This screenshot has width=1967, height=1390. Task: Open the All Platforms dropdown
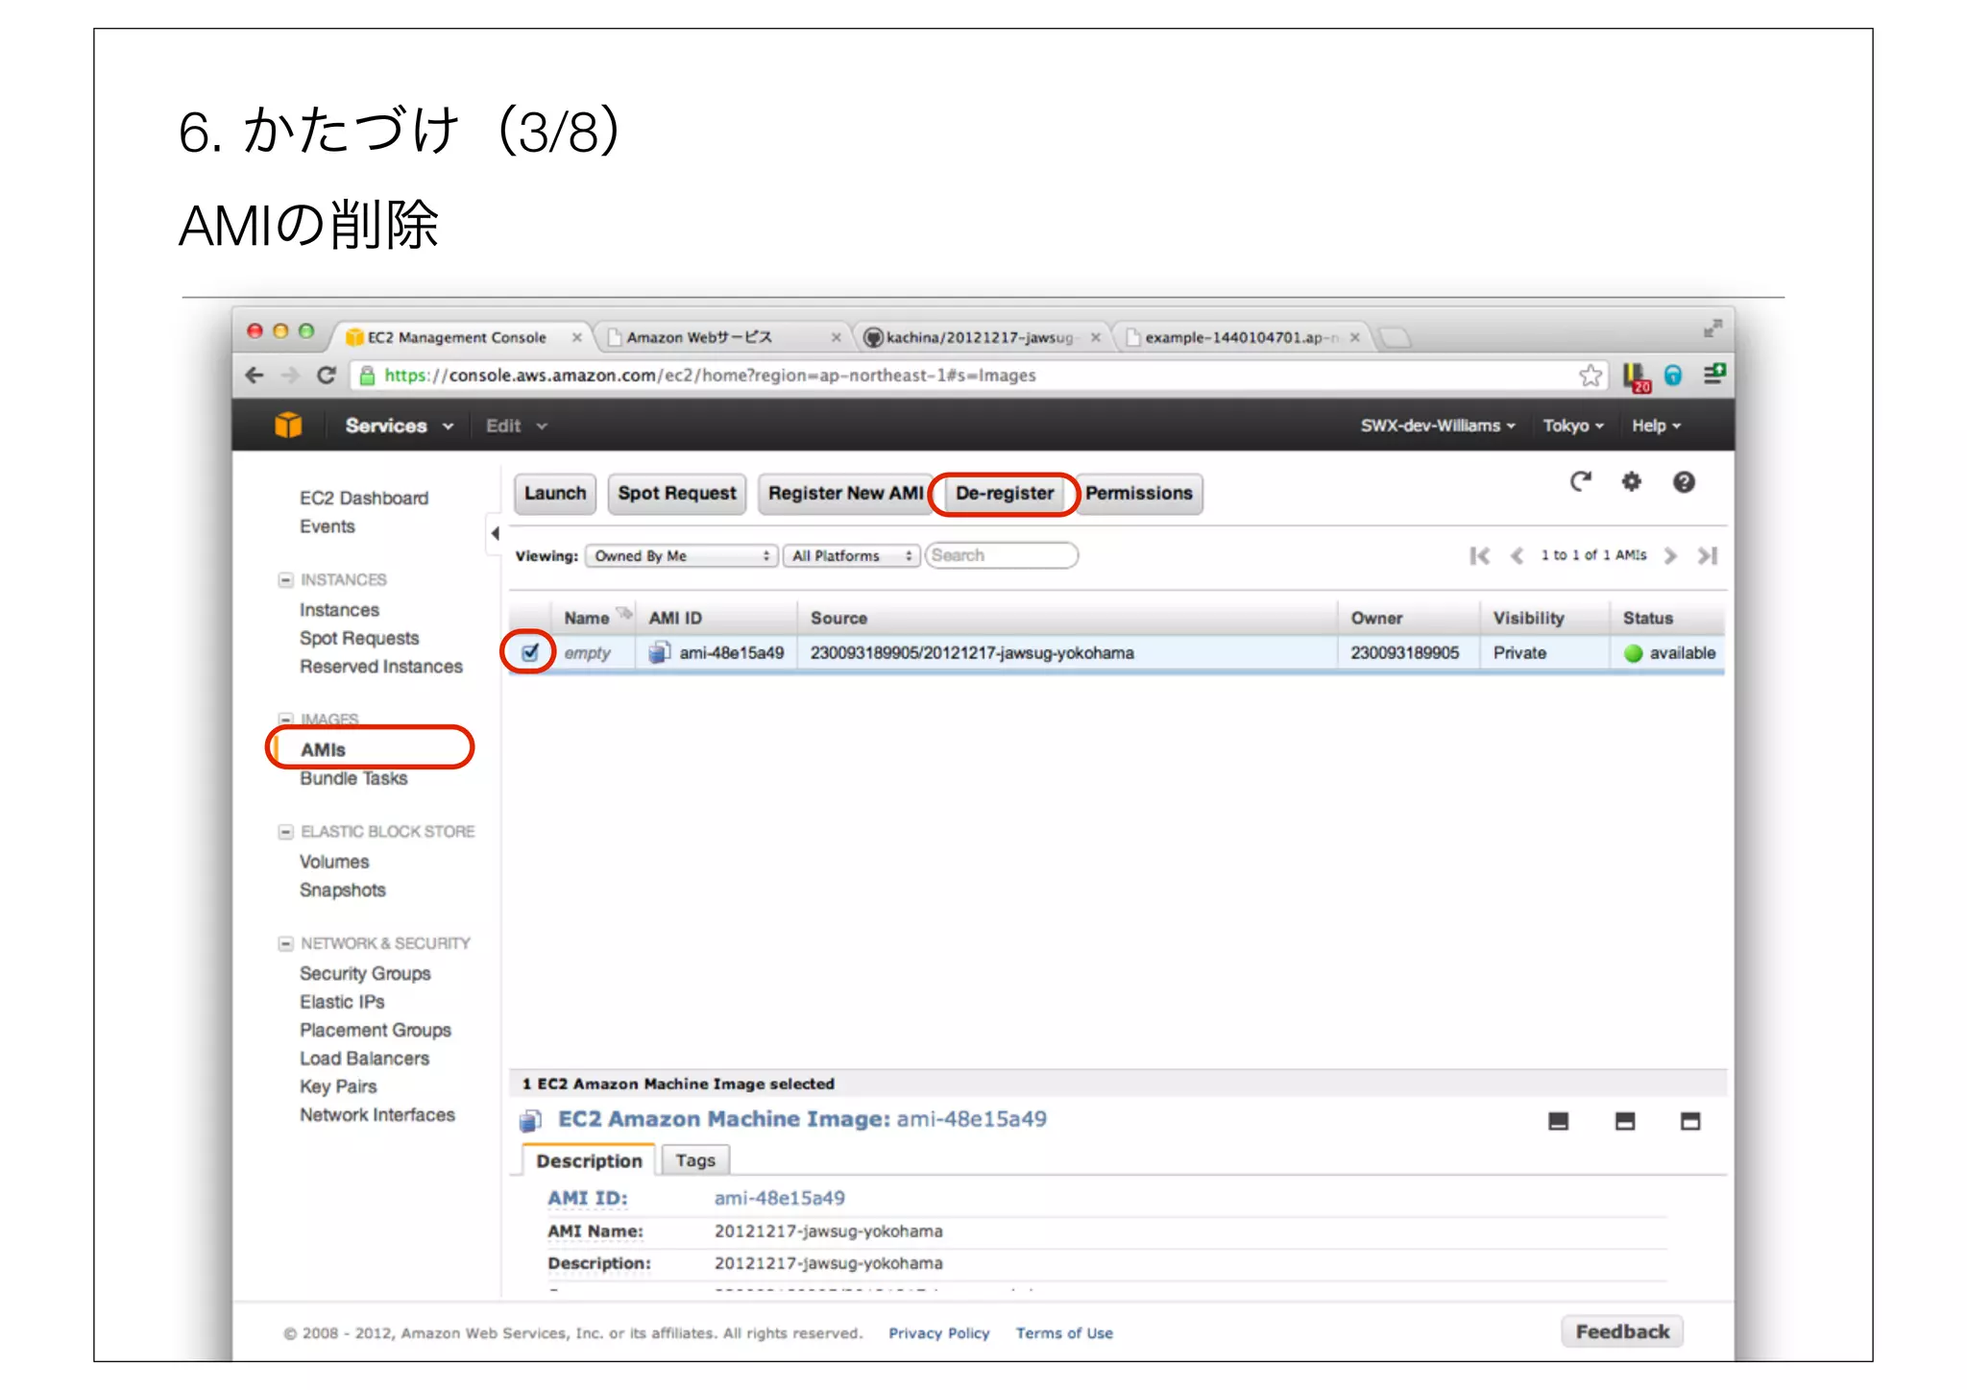(x=851, y=555)
